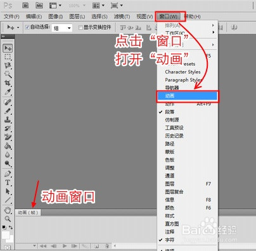The width and height of the screenshot is (256, 251).
Task: Open the loop options dropdown in animation panel
Action: pos(34,246)
